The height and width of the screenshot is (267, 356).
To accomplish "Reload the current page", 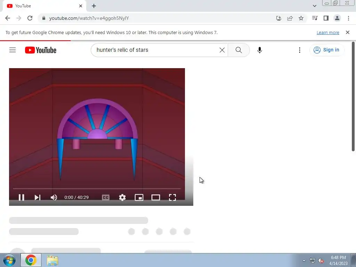I will (x=30, y=18).
